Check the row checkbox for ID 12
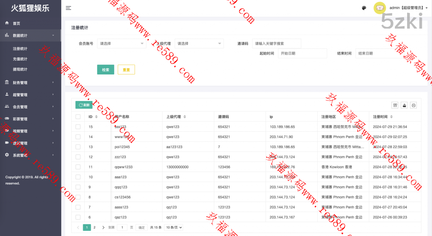 [x=78, y=157]
